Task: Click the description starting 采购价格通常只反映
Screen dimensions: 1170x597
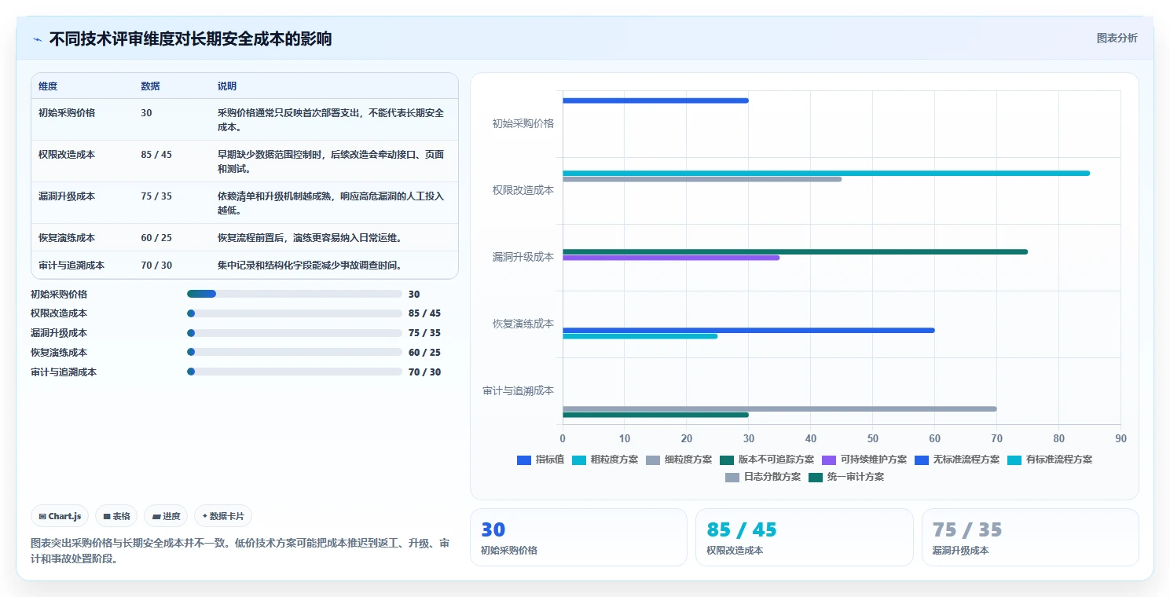Action: 331,119
